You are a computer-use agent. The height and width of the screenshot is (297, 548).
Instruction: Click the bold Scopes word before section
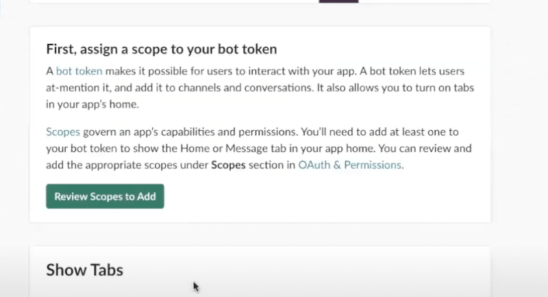(228, 165)
